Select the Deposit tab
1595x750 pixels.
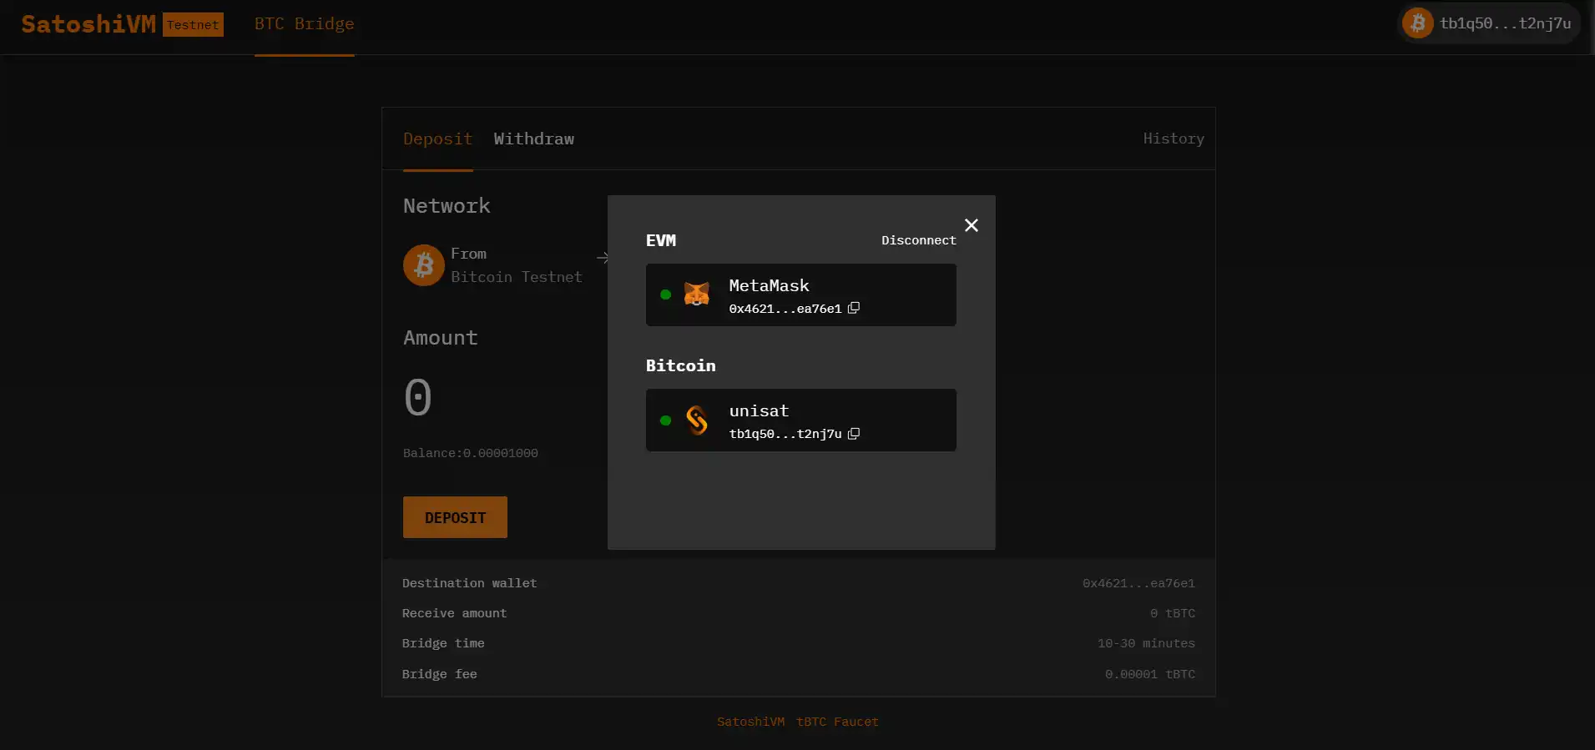click(437, 138)
